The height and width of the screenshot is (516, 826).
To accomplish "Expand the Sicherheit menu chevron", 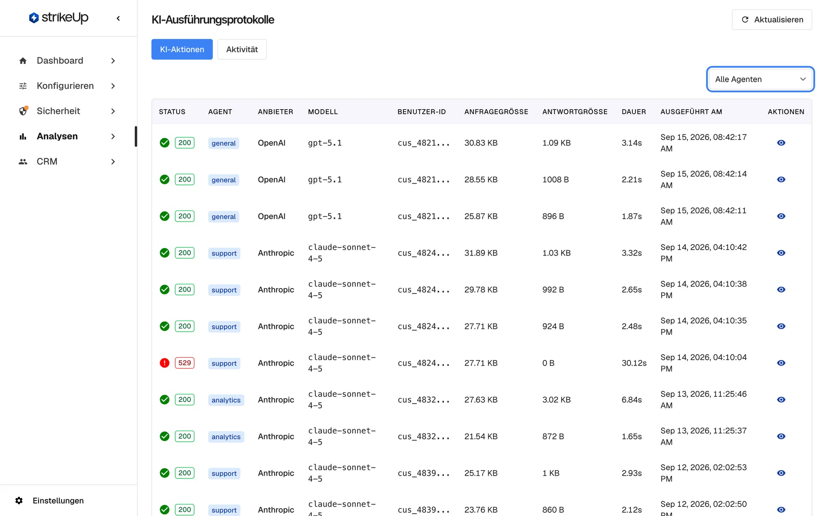I will click(x=113, y=111).
